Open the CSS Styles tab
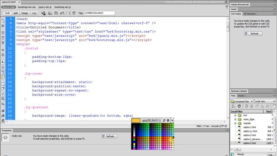Image resolution: width=277 pixels, height=156 pixels. pos(236,14)
